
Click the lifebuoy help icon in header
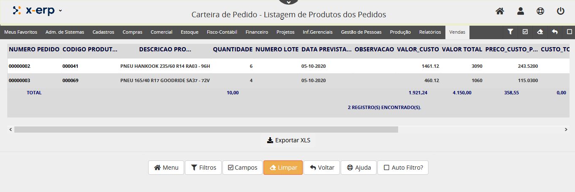click(540, 11)
